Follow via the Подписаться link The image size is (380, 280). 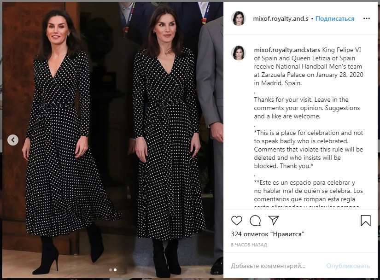coord(335,18)
